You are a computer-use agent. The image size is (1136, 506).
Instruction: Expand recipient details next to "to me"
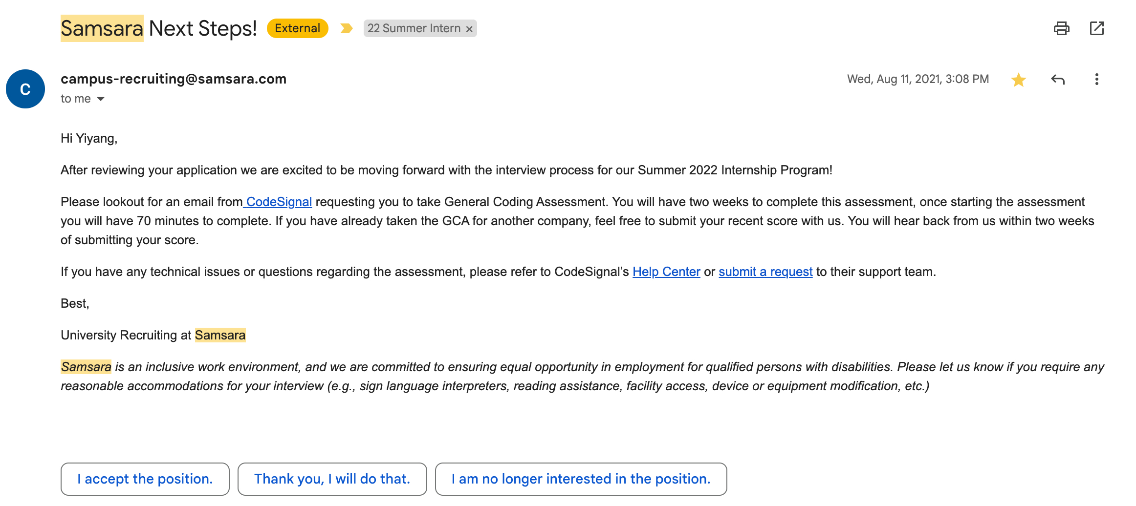click(101, 99)
